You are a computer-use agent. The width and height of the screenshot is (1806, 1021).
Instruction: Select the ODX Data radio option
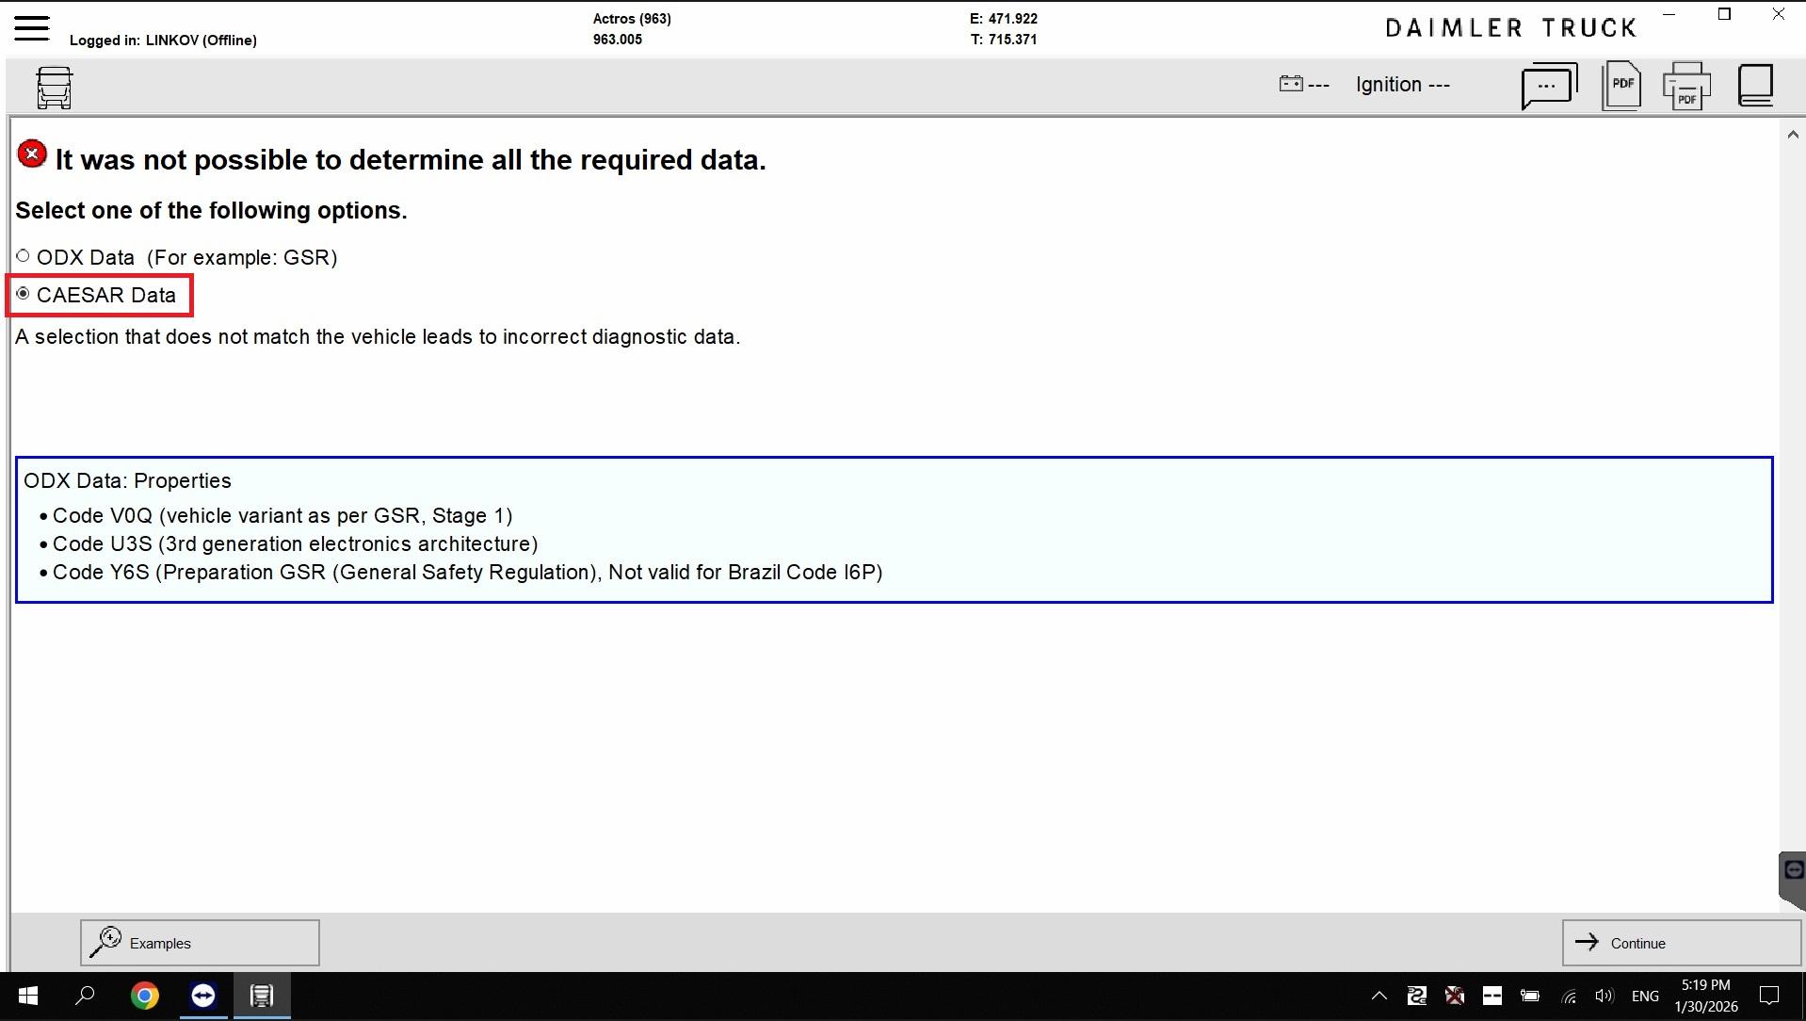tap(24, 256)
